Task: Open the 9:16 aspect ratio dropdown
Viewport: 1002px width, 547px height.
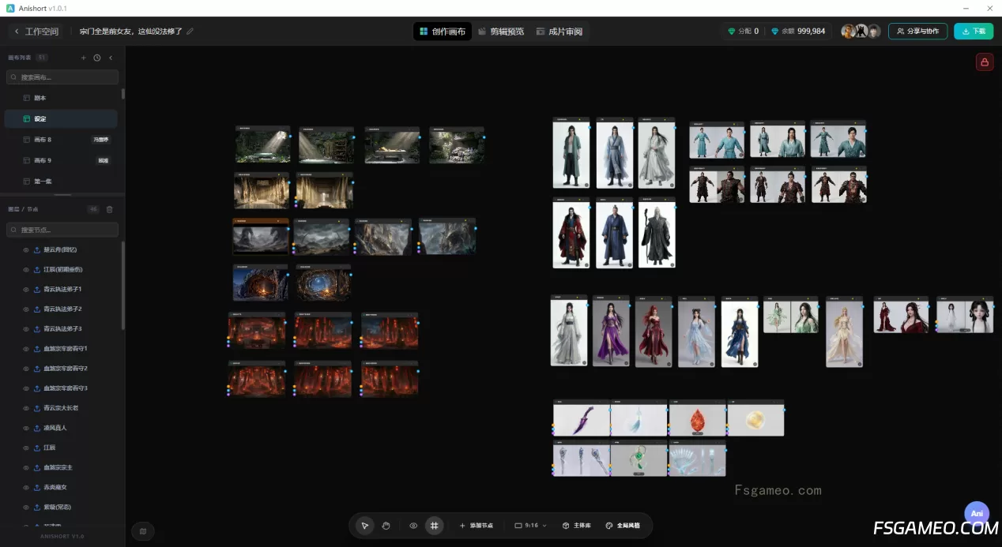Action: (x=530, y=526)
